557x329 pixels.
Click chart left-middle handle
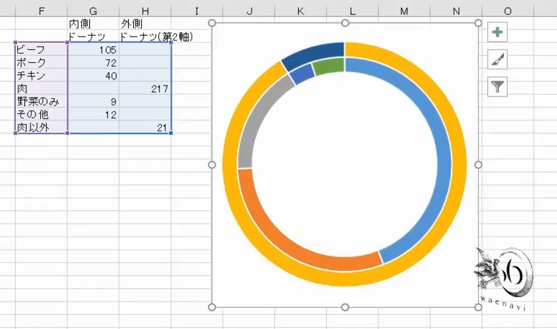212,165
